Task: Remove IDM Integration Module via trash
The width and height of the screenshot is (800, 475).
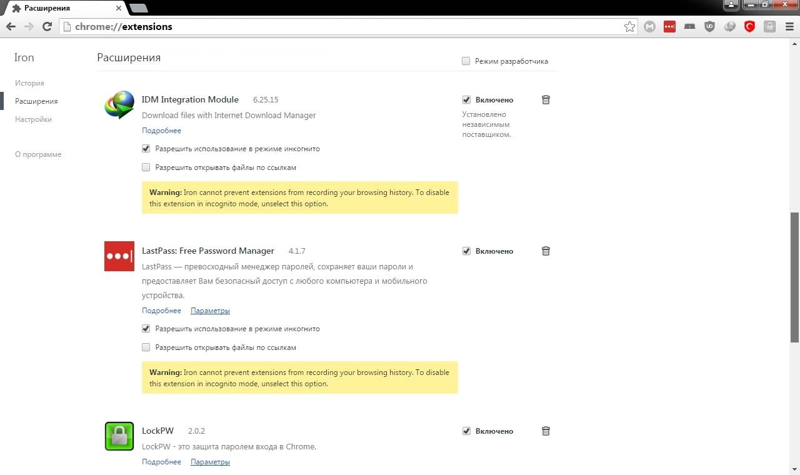Action: click(x=546, y=99)
